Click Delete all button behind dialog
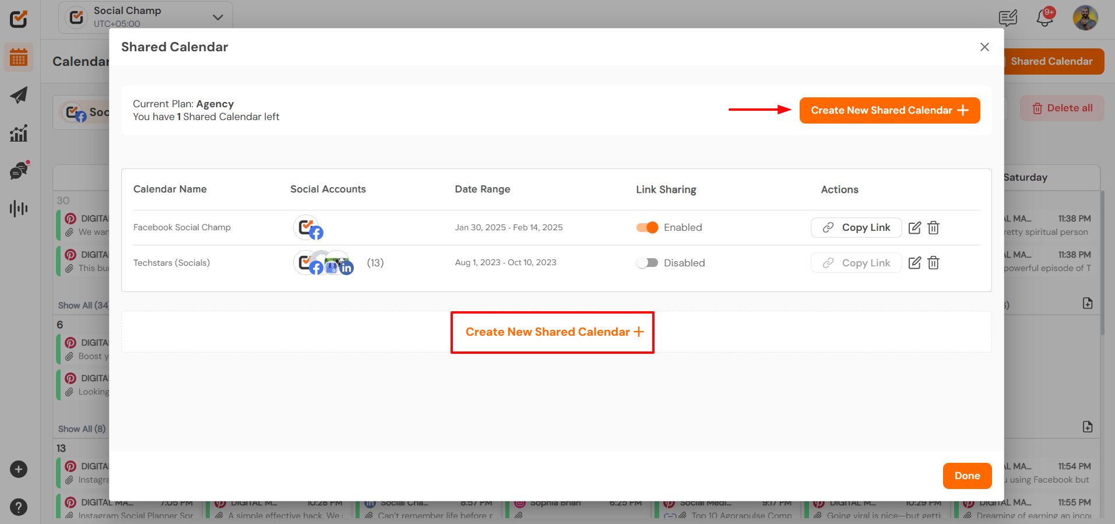Viewport: 1115px width, 524px height. [1062, 108]
